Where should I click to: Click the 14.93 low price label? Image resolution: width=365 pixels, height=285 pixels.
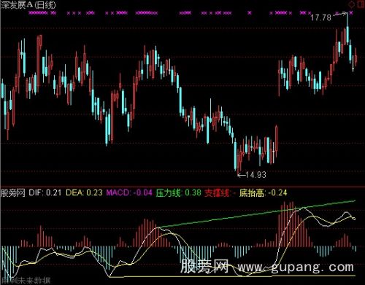pyautogui.click(x=255, y=175)
